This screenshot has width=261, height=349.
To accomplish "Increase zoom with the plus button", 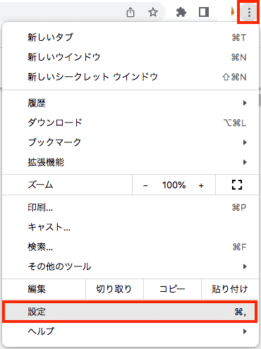I will tap(201, 185).
